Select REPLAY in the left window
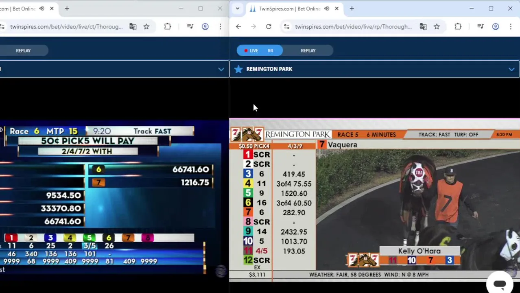The image size is (520, 293). click(23, 50)
